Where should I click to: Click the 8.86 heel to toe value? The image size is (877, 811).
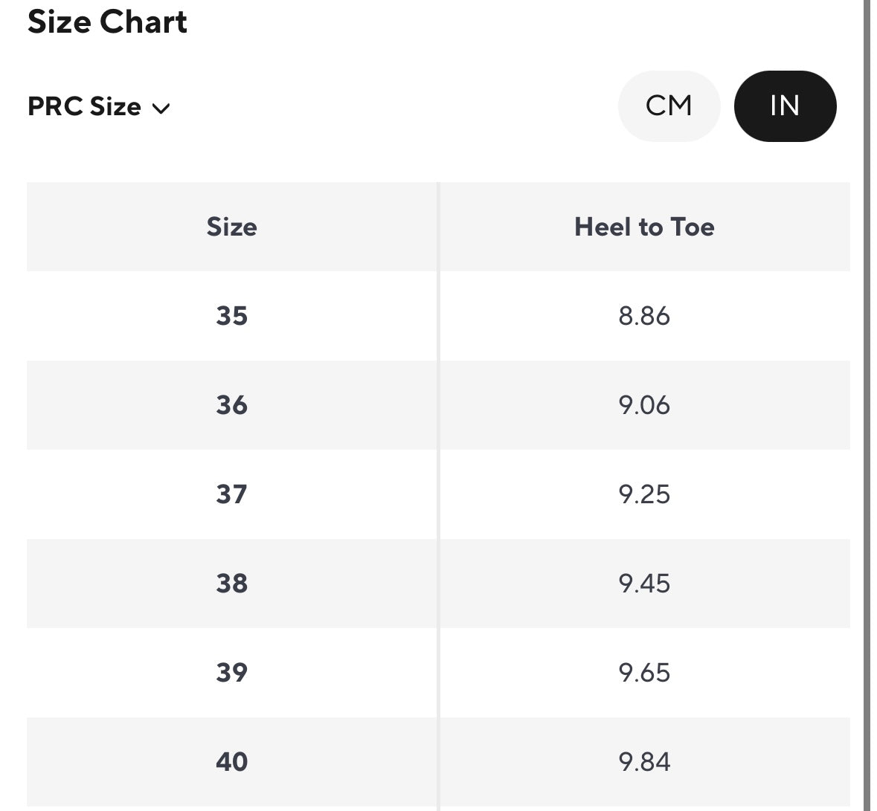[x=644, y=316]
